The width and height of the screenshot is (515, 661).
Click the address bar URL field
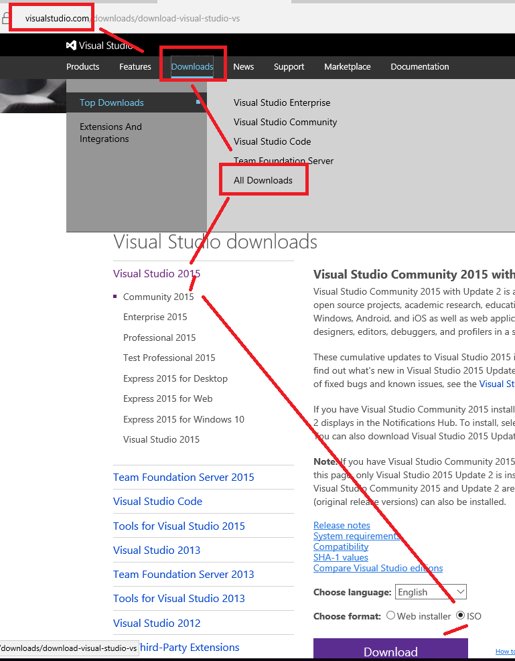tap(133, 19)
